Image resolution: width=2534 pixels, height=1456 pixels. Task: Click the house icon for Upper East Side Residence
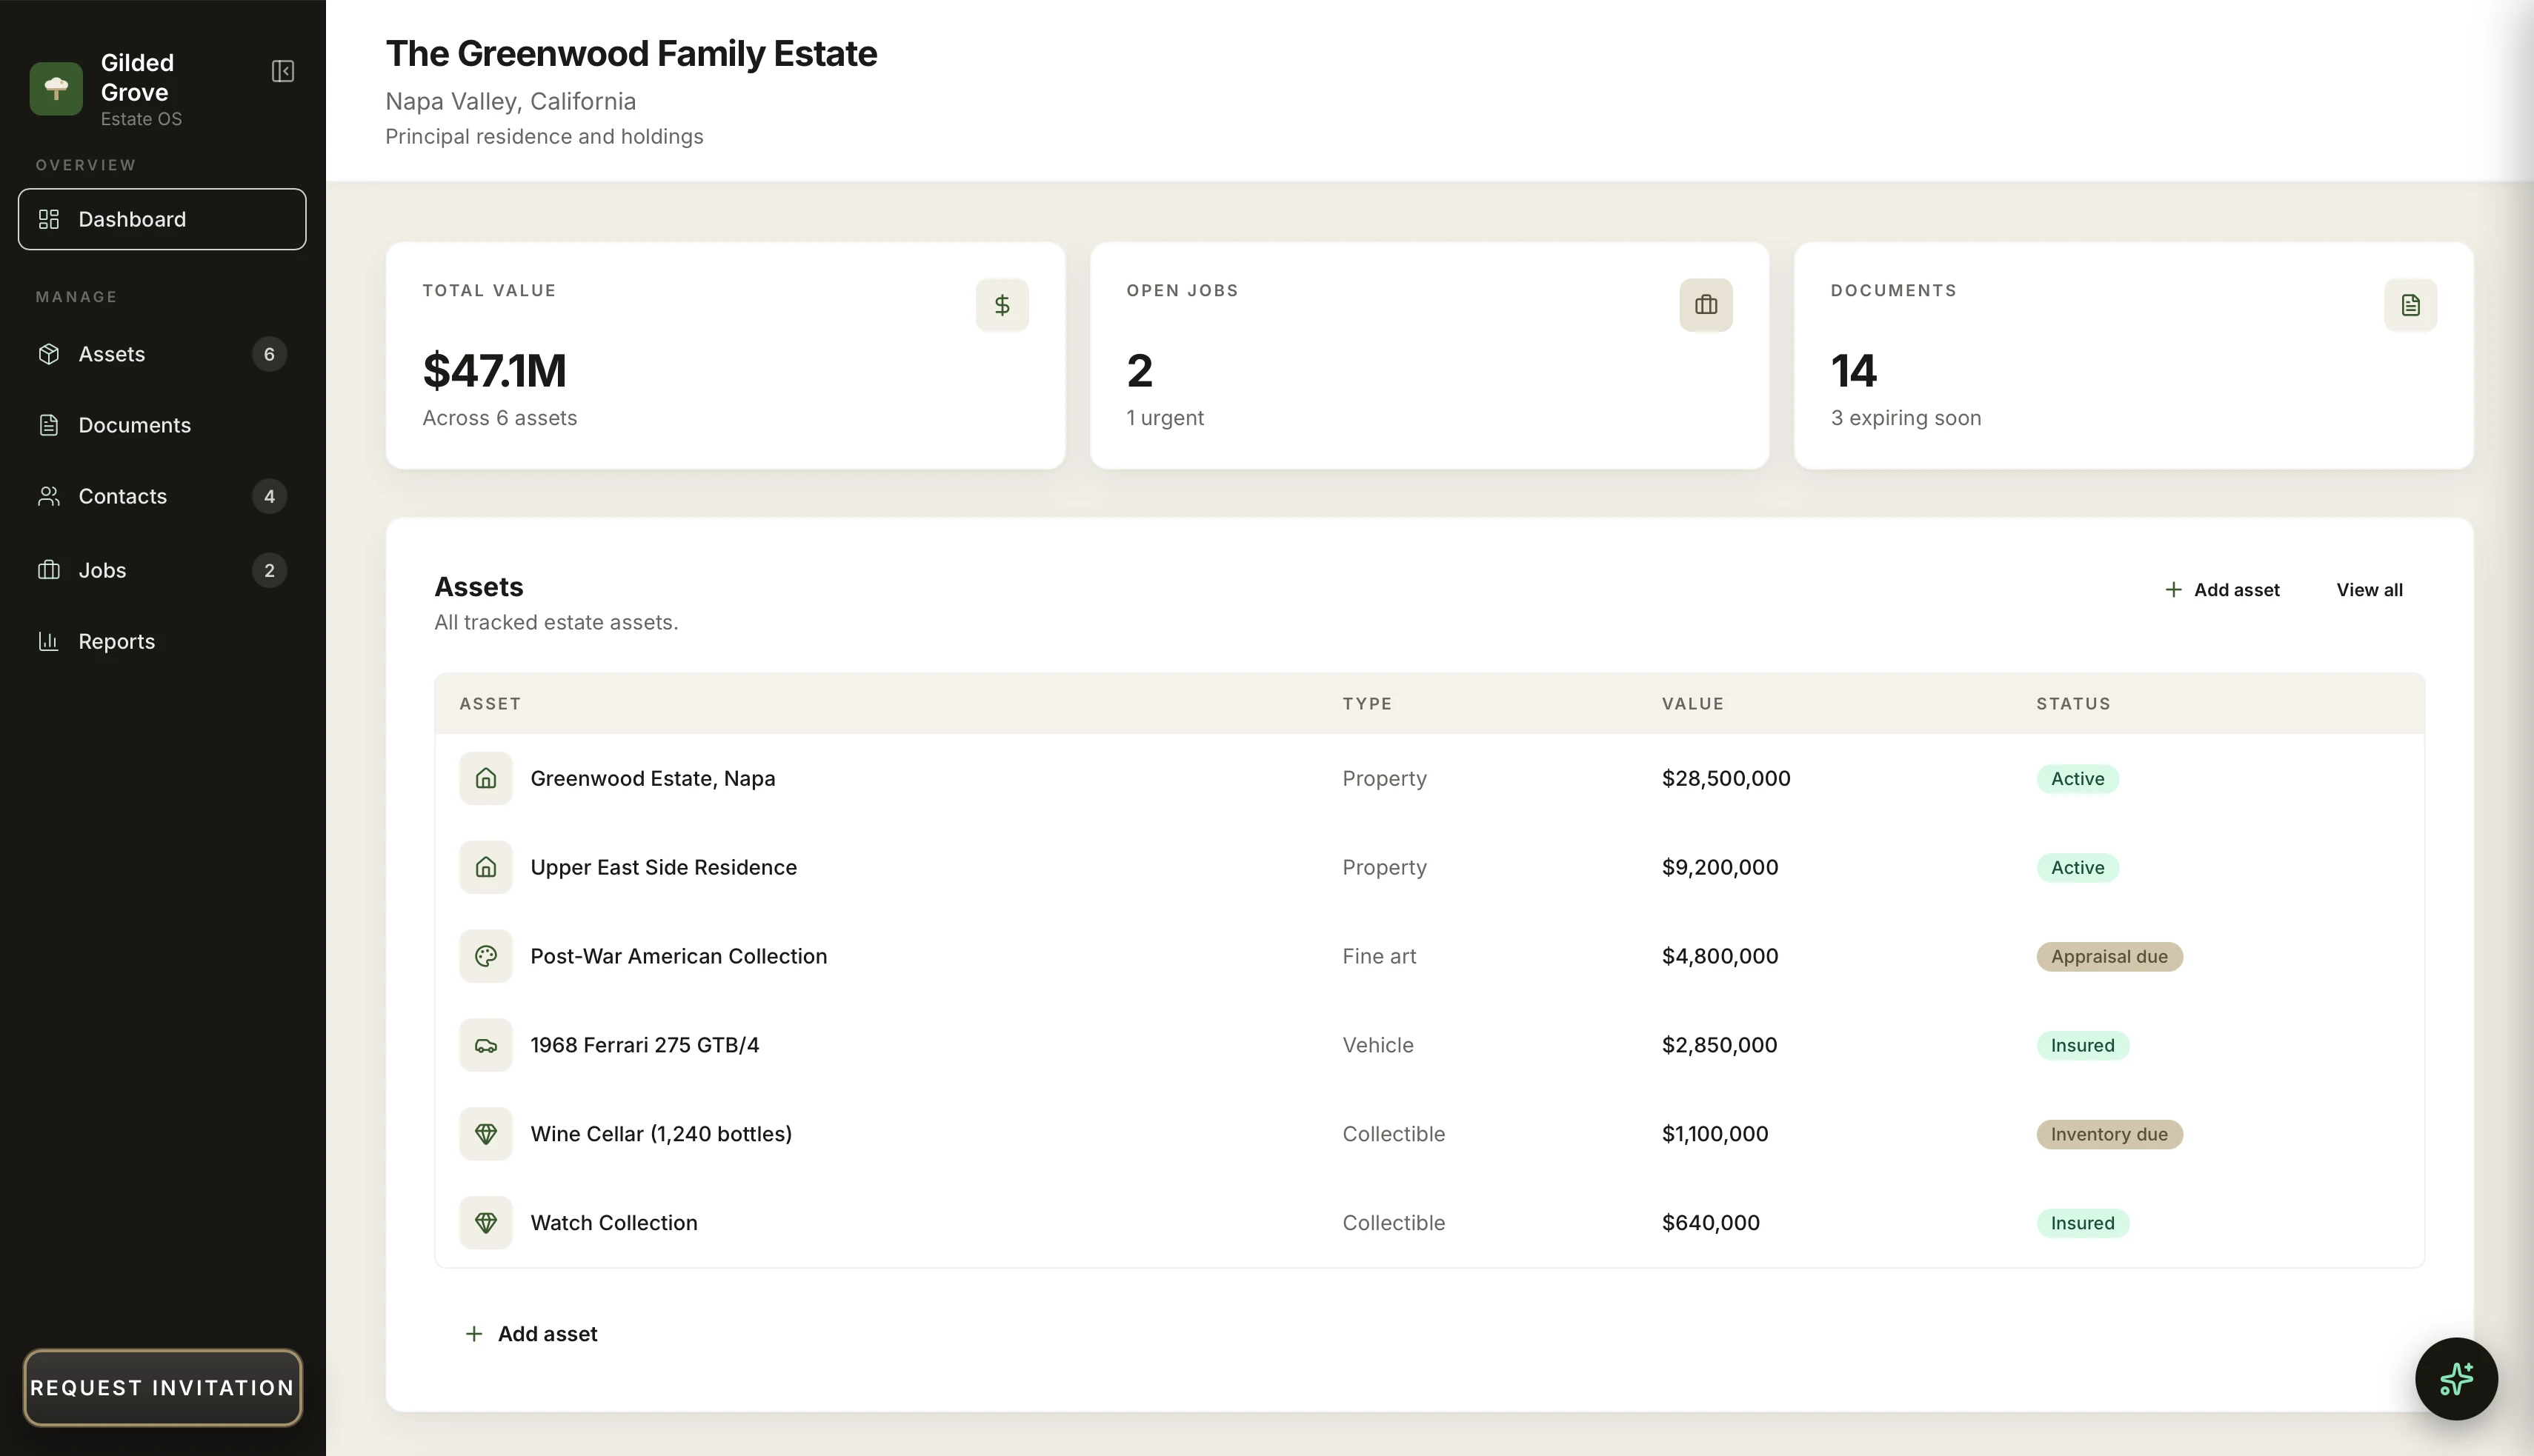(x=485, y=867)
